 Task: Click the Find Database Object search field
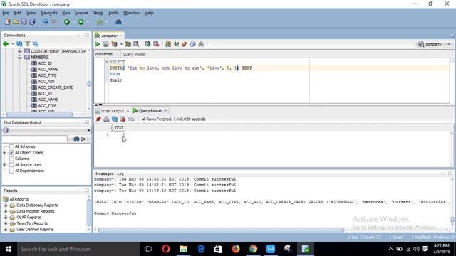coord(35,139)
